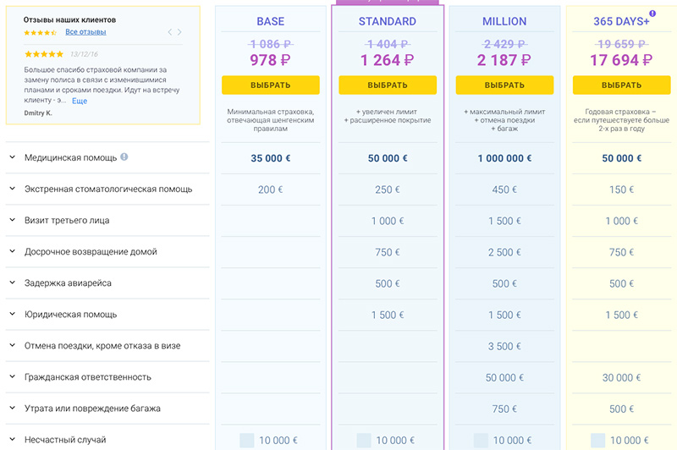The image size is (677, 450).
Task: Expand the Медицинская помощь row
Action: click(x=13, y=157)
